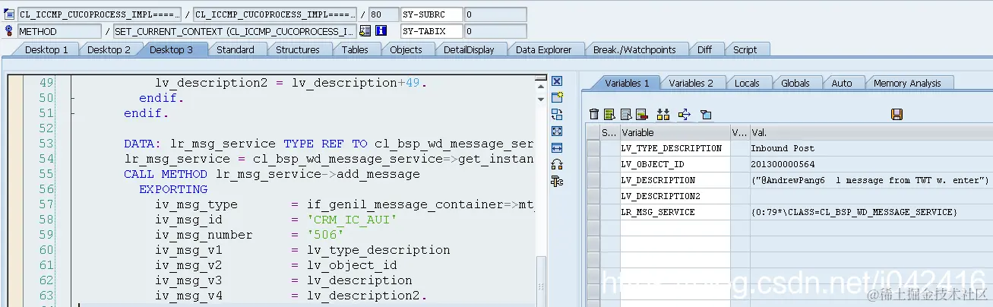
Task: Open the Standard tab
Action: 235,49
